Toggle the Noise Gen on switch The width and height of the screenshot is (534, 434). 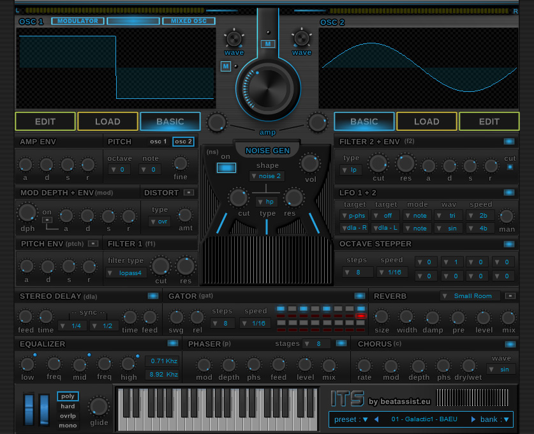click(226, 168)
